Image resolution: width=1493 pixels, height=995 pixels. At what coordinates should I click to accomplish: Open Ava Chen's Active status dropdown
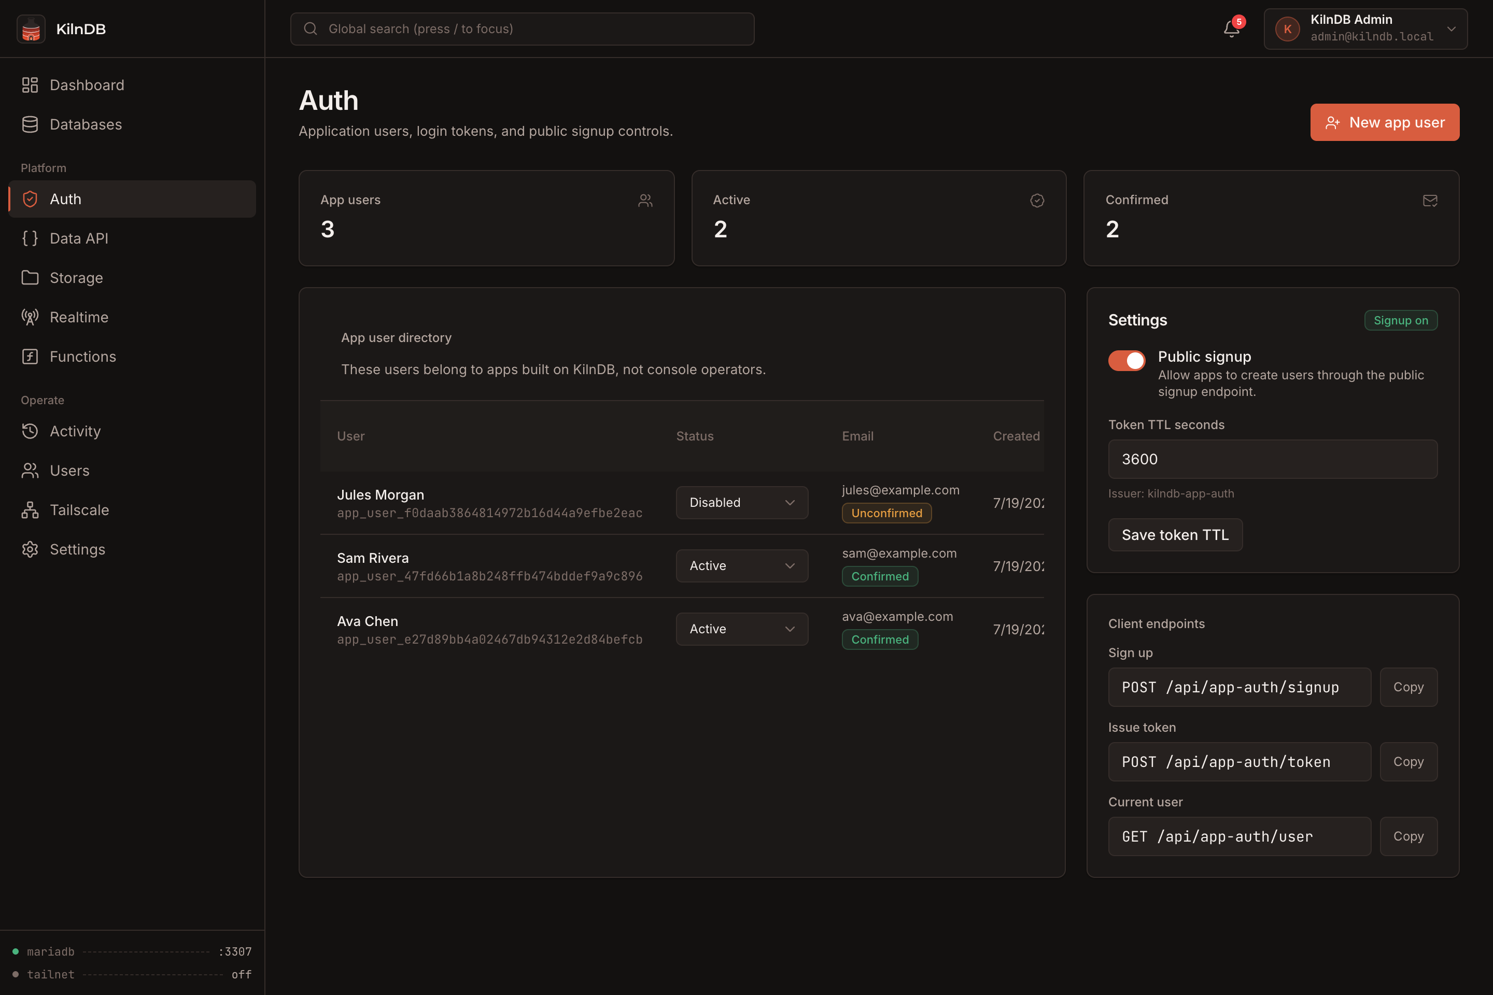coord(741,629)
